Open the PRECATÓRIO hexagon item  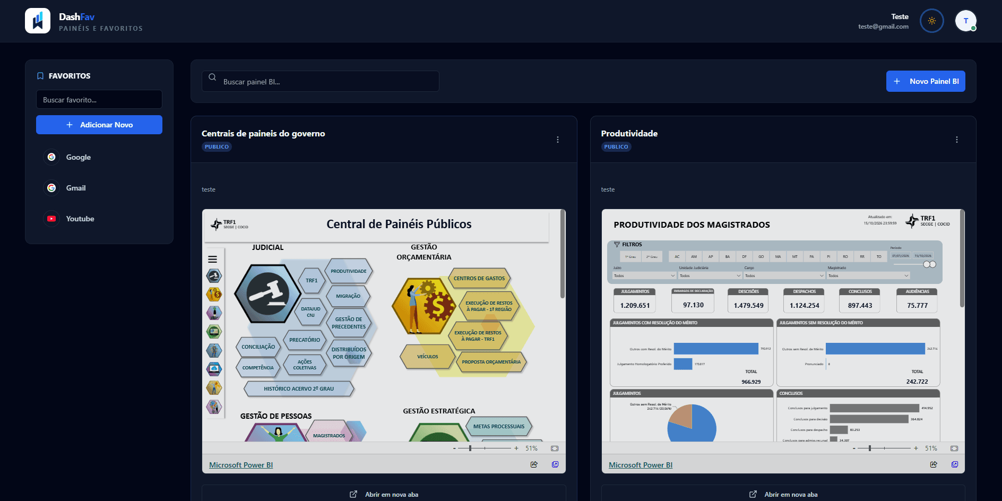point(305,340)
